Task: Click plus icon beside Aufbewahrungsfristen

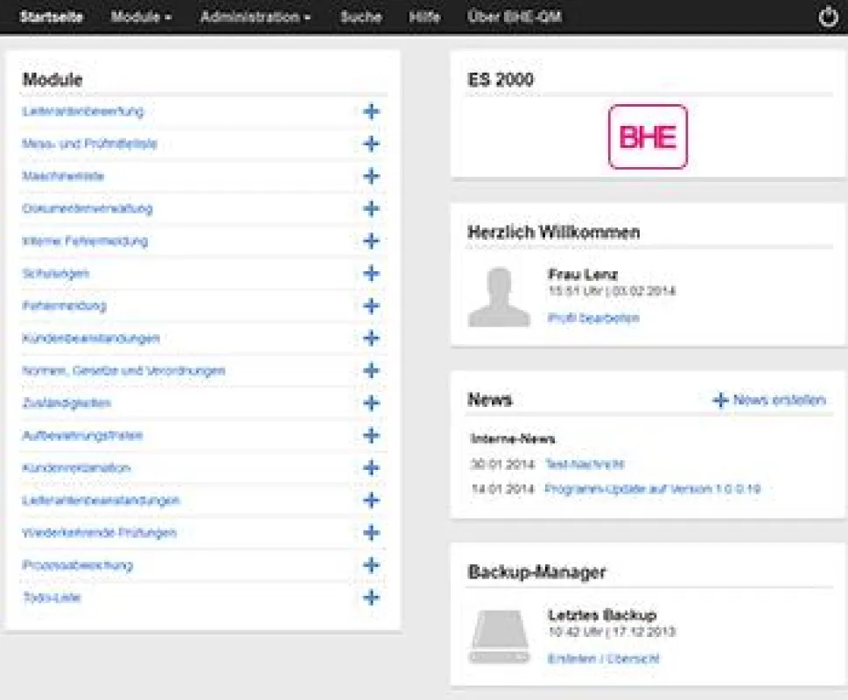Action: 371,436
